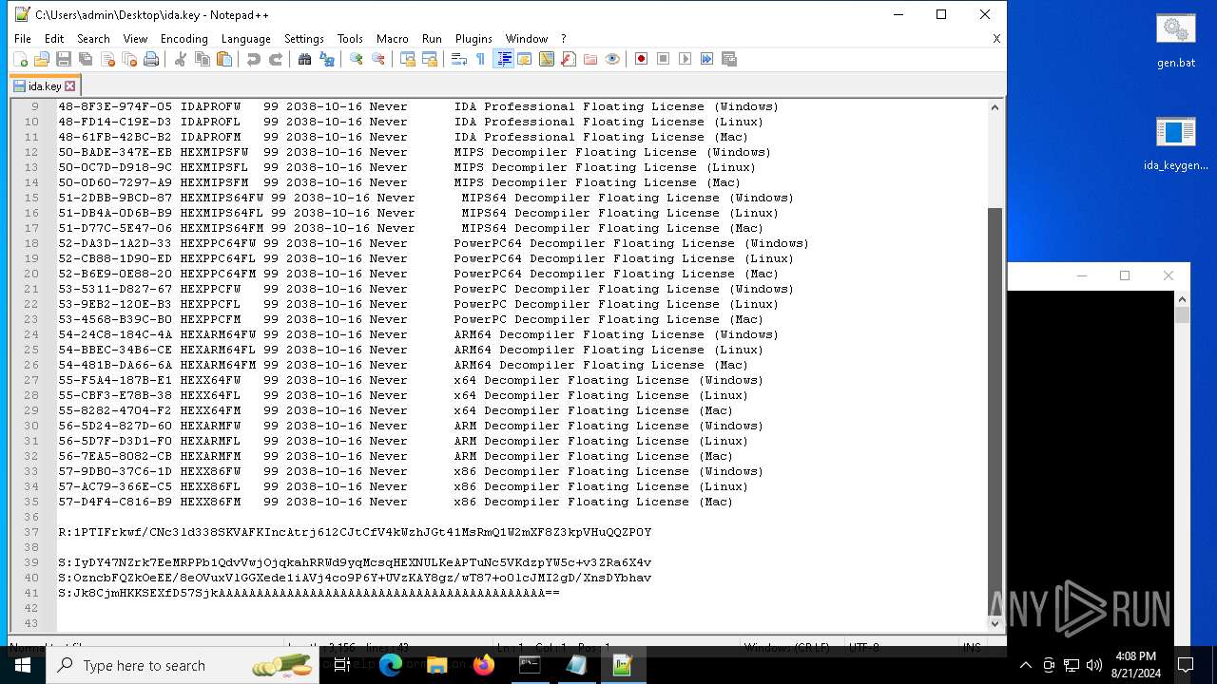
Task: Run macro multiple times icon
Action: tap(707, 59)
